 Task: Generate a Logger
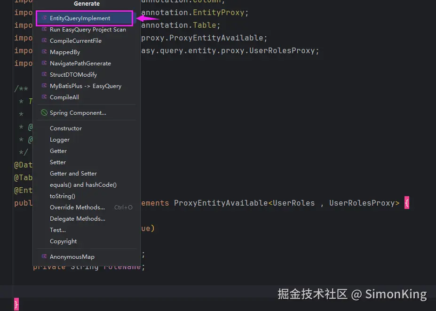(87, 140)
